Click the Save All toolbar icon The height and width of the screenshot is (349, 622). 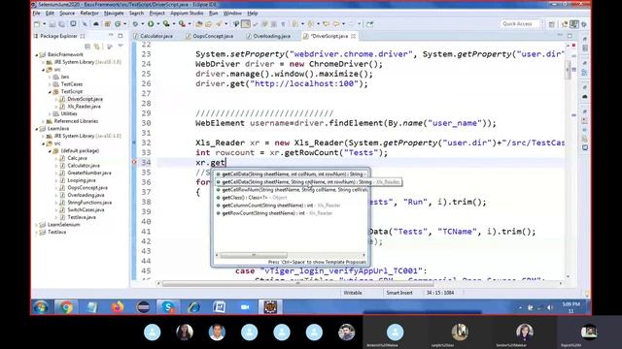pyautogui.click(x=62, y=24)
